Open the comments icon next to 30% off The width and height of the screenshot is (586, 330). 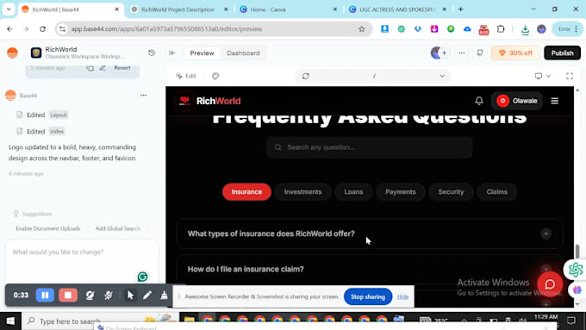[x=480, y=53]
